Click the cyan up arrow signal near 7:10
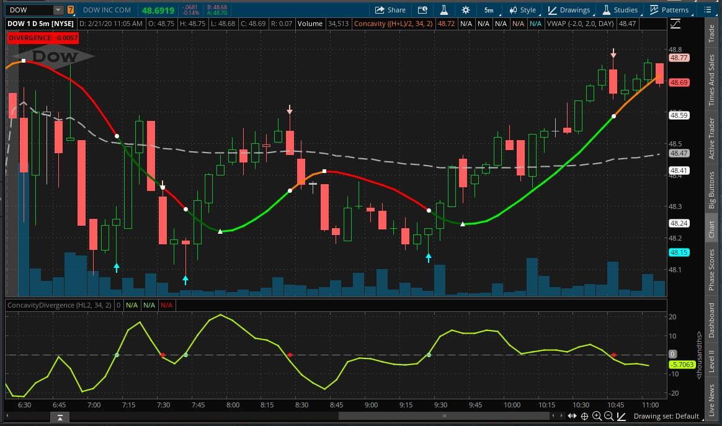Screen dimensions: 722x426 point(117,267)
